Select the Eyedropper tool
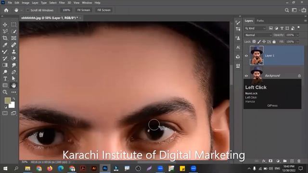 coord(5,45)
